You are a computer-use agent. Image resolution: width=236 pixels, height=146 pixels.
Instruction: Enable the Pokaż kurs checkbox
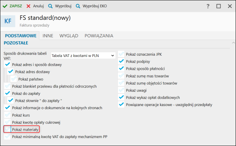[7, 115]
